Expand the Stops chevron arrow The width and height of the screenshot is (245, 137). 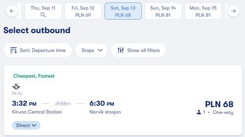(100, 50)
